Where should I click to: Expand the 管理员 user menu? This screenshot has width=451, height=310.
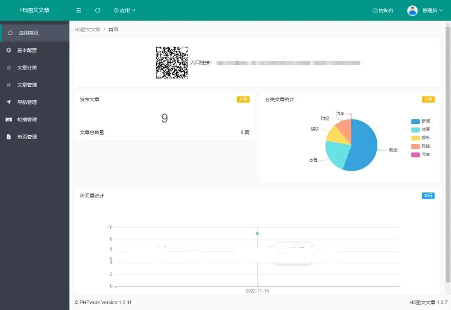tap(432, 10)
